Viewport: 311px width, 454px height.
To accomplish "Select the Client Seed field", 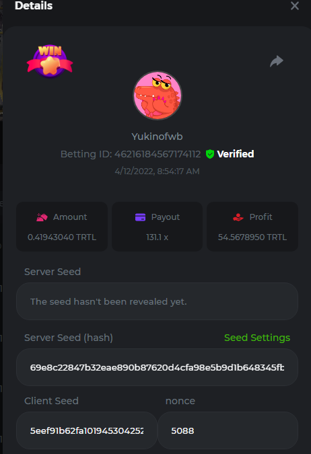I will point(87,430).
